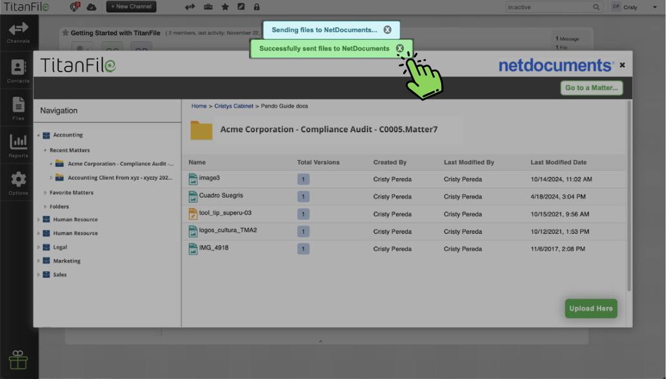The width and height of the screenshot is (667, 379).
Task: Expand the Folders node
Action: click(x=45, y=206)
